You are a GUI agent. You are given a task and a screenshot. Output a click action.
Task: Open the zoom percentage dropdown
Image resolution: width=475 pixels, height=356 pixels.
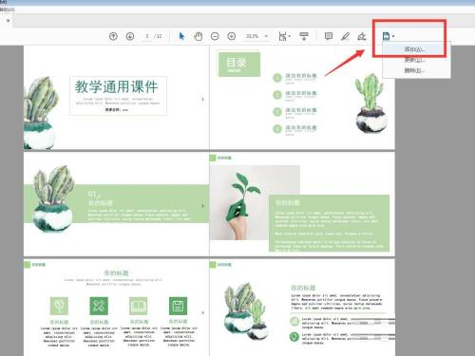pyautogui.click(x=266, y=36)
